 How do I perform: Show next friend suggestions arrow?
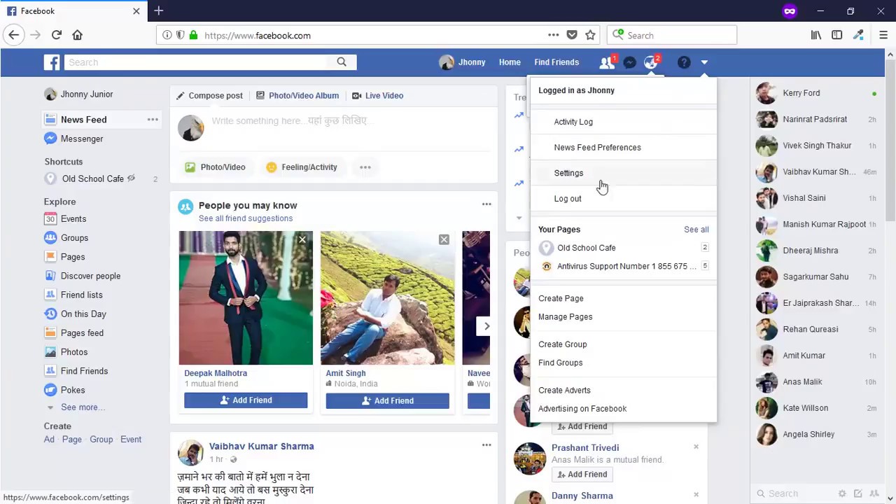coord(486,326)
